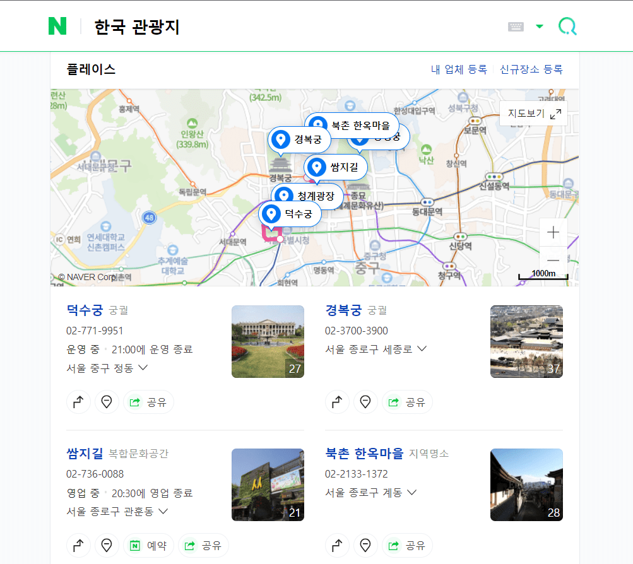Viewport: 633px width, 564px height.
Task: Select the 쌈지길 map pin marker
Action: pos(317,165)
